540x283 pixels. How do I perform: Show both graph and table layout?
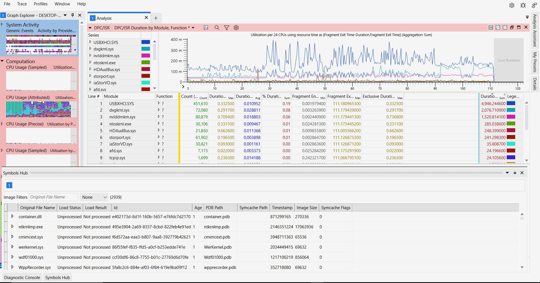point(490,27)
